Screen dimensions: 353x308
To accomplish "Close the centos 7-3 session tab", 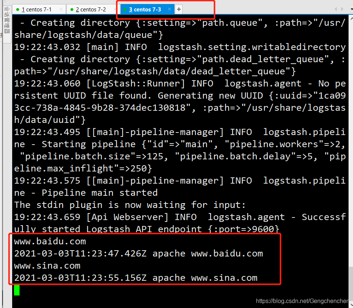I will pyautogui.click(x=170, y=9).
